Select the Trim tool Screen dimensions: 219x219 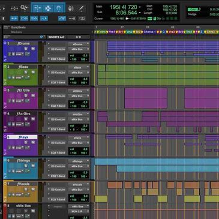pos(37,8)
